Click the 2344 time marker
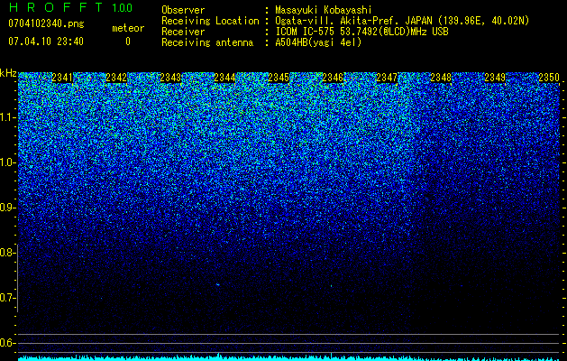 pos(224,78)
